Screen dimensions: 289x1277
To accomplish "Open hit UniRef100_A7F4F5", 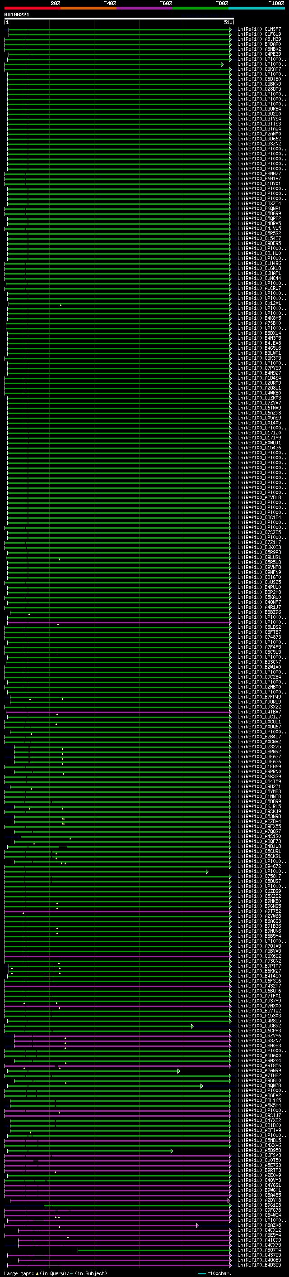I will (259, 647).
